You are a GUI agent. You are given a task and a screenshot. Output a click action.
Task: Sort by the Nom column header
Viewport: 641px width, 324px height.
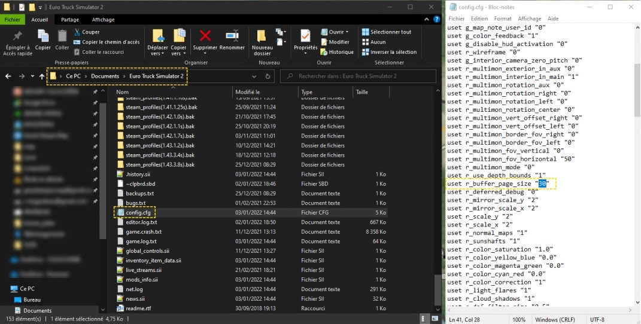point(122,92)
